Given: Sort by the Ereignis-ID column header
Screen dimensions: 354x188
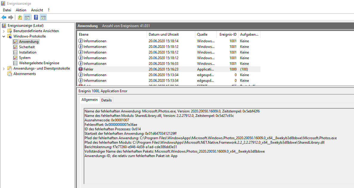Looking at the screenshot, I should coord(227,35).
